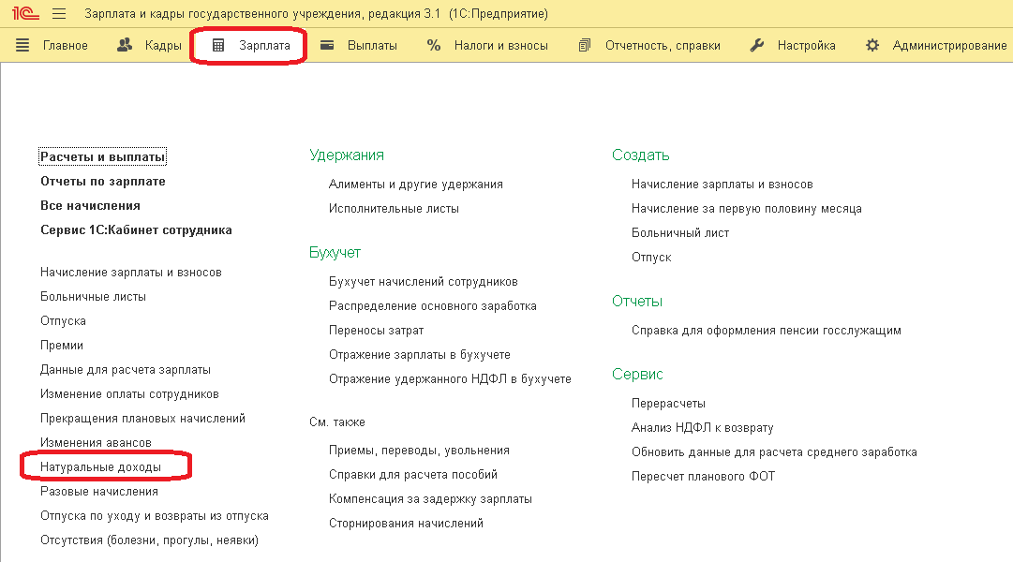1013x562 pixels.
Task: Switch to the Настройка section
Action: [x=793, y=45]
